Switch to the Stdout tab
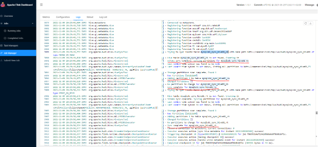This screenshot has width=318, height=147. pyautogui.click(x=90, y=17)
